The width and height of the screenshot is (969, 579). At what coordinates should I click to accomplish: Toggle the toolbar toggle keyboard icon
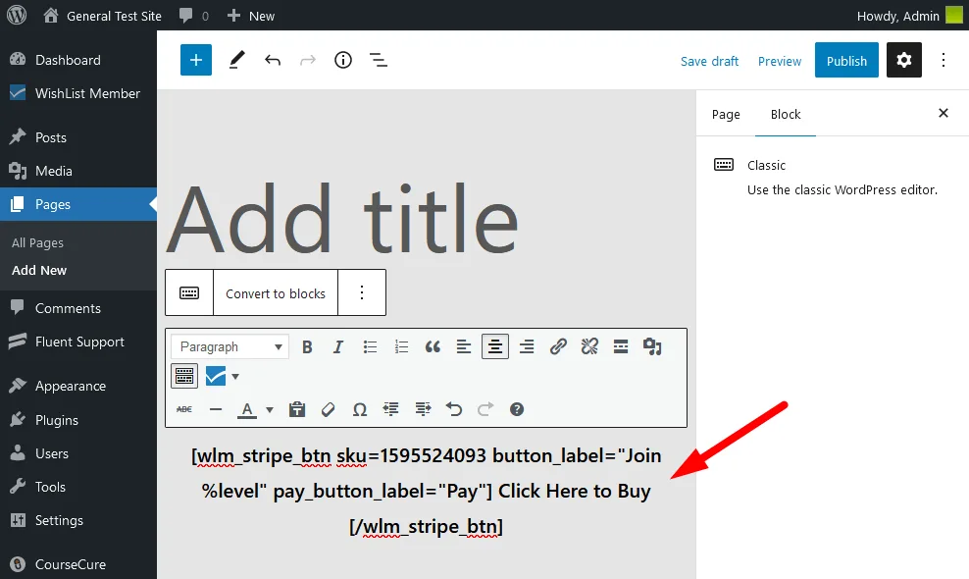point(184,376)
